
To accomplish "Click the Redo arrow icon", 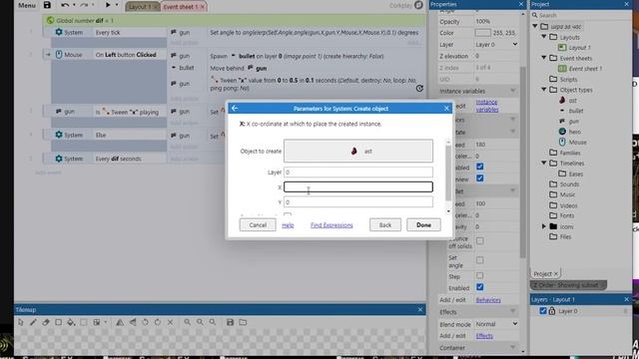I will [x=84, y=5].
